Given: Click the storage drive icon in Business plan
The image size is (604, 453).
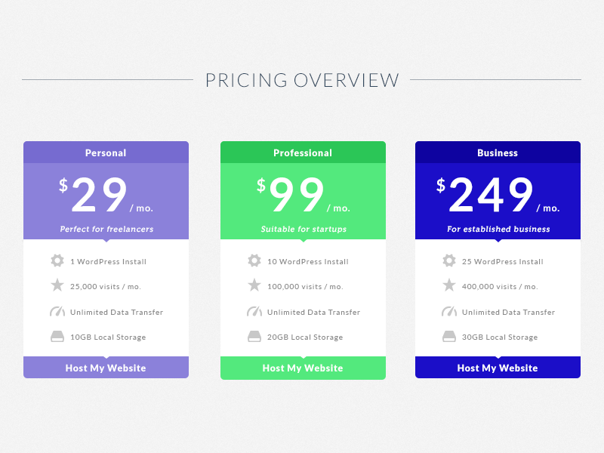Looking at the screenshot, I should (x=449, y=337).
